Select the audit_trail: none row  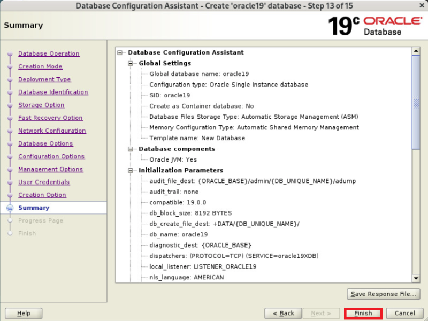[174, 192]
